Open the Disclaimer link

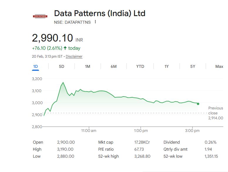tap(74, 56)
